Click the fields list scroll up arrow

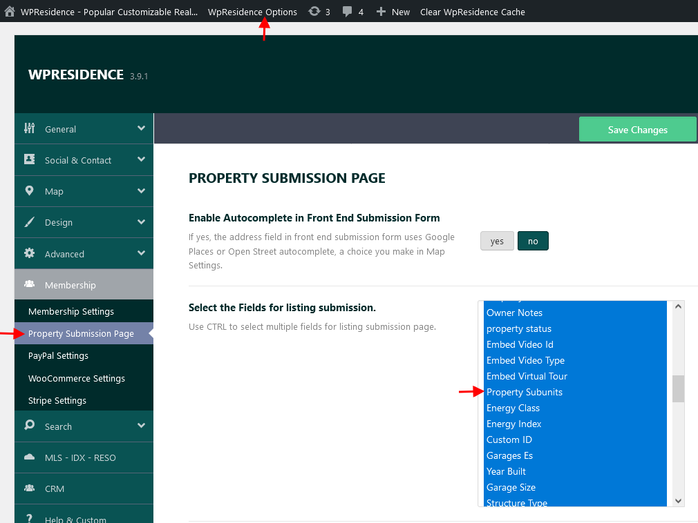(x=678, y=306)
